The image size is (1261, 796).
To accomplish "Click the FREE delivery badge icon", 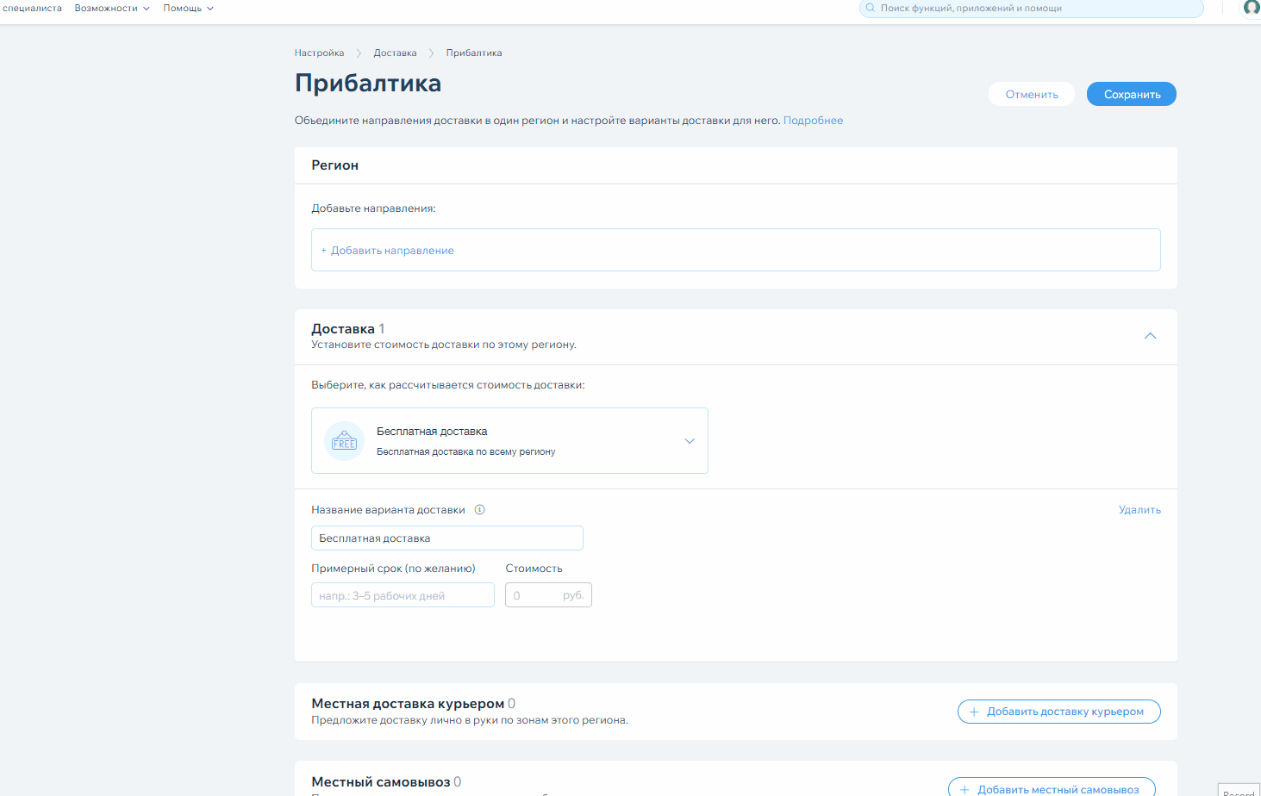I will point(344,441).
